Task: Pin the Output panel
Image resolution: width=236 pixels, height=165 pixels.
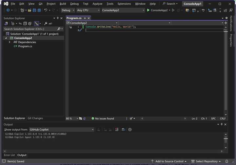Action: (x=222, y=124)
